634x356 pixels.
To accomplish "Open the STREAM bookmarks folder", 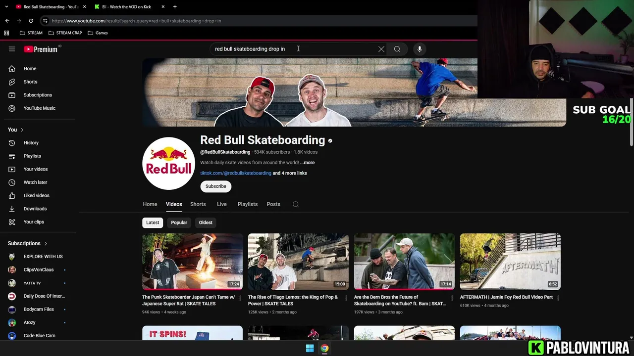I will 31,33.
